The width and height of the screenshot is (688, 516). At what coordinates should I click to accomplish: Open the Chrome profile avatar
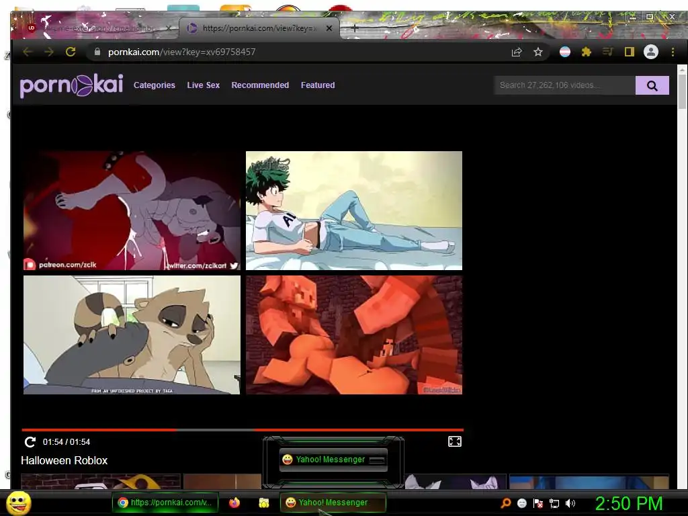click(x=650, y=52)
